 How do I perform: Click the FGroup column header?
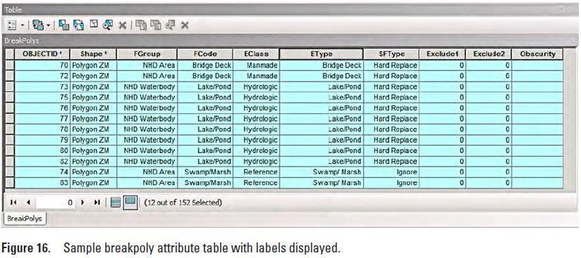(147, 54)
